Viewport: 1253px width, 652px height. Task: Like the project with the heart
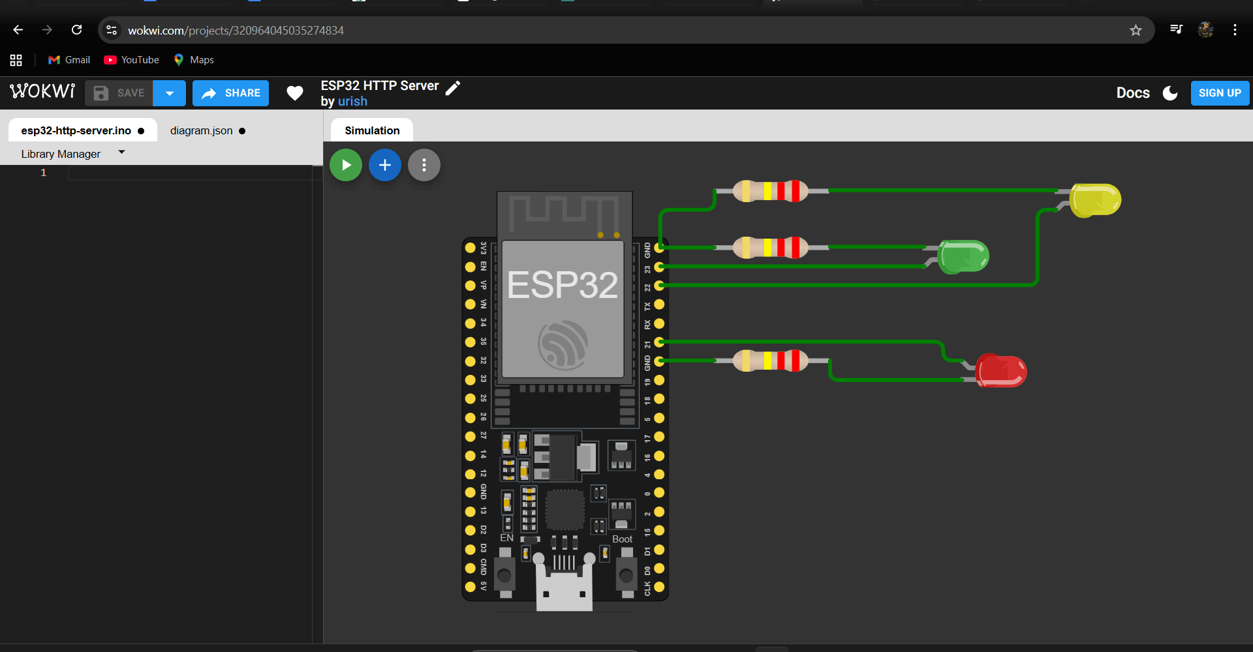coord(295,93)
